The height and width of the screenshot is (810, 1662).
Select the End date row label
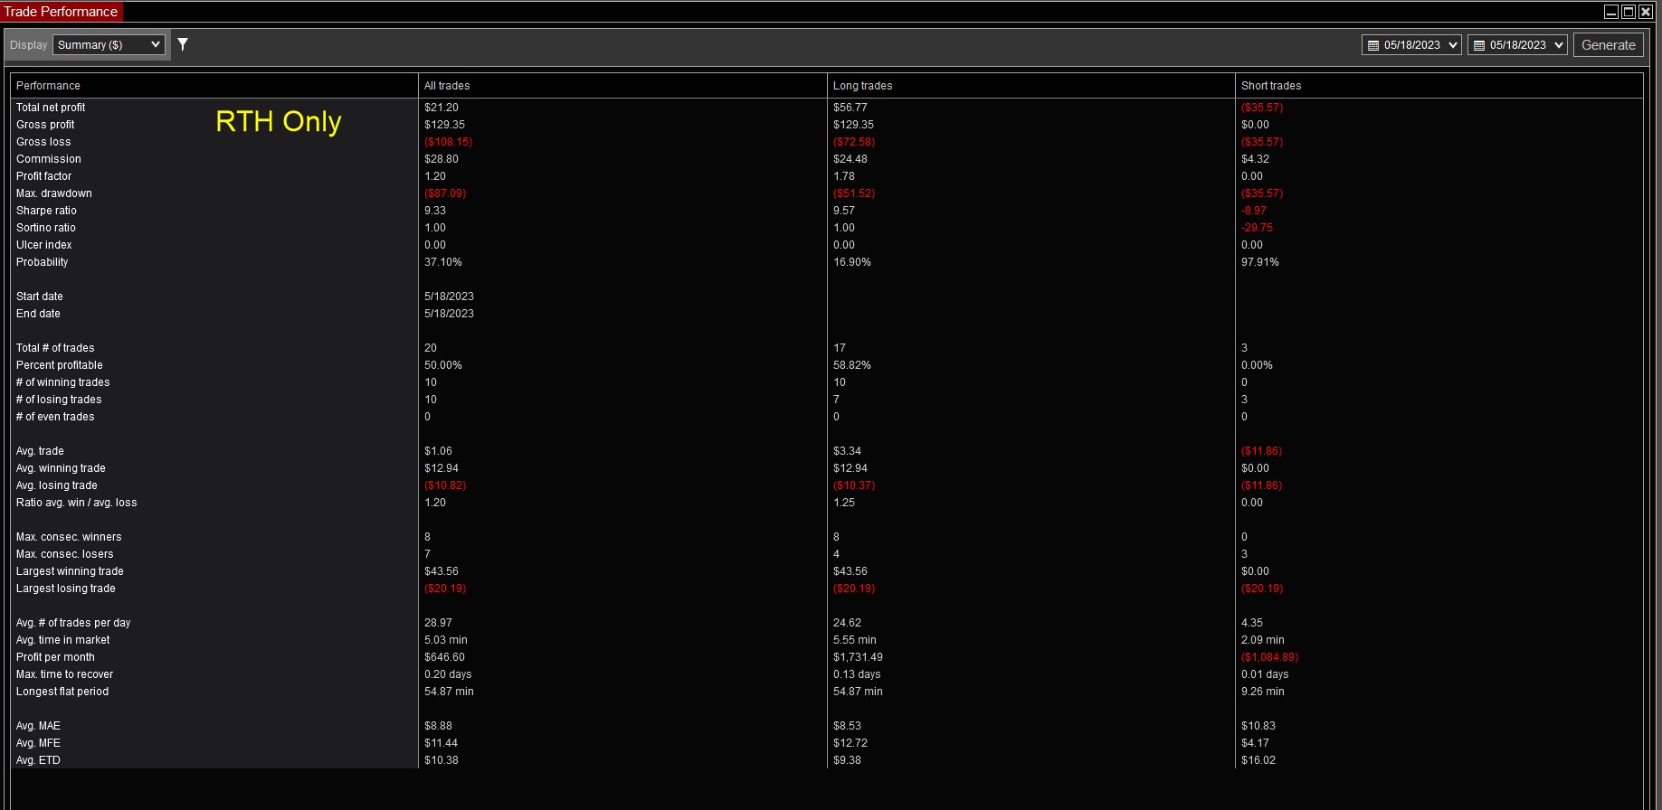pos(38,314)
